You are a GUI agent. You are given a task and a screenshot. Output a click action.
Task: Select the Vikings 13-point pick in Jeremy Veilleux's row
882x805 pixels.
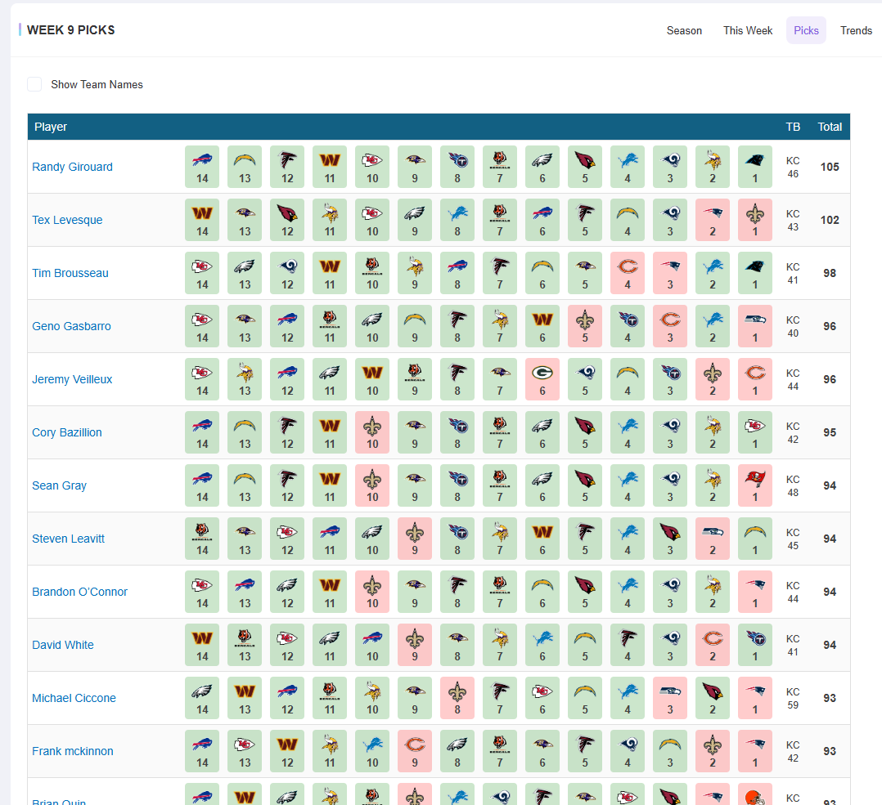tap(245, 379)
